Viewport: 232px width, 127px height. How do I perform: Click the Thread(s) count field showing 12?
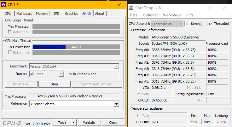click(x=210, y=24)
